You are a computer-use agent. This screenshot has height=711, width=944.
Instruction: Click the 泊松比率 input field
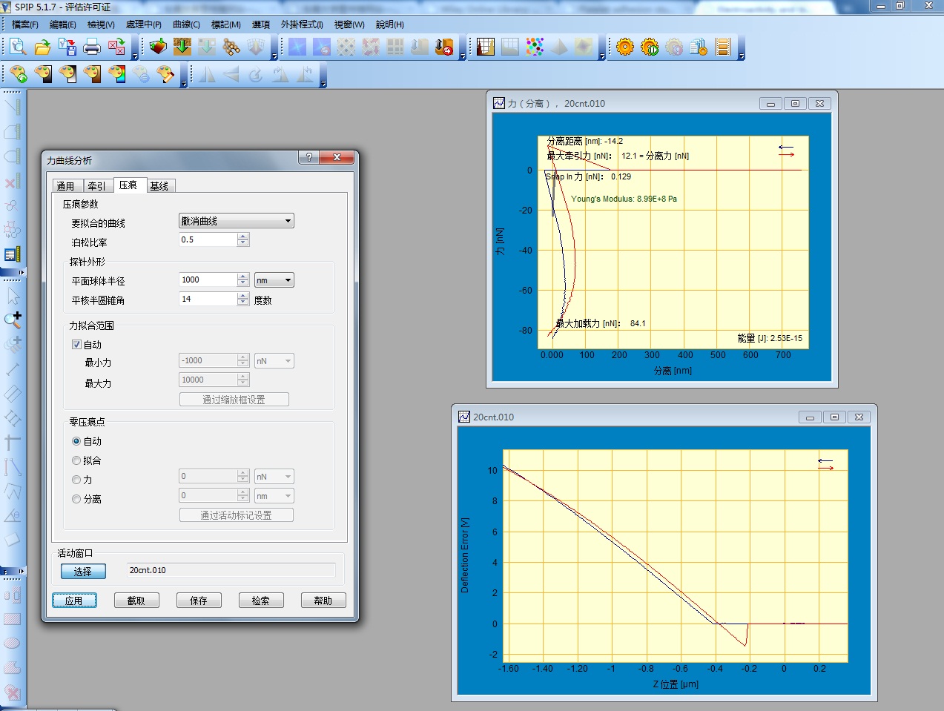[208, 239]
